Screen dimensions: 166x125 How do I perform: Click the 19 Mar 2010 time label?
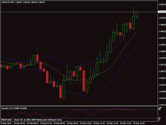[x=6, y=123]
